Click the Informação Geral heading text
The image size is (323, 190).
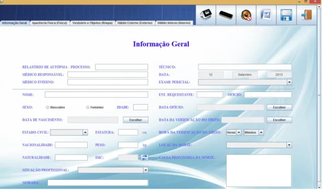[x=161, y=44]
